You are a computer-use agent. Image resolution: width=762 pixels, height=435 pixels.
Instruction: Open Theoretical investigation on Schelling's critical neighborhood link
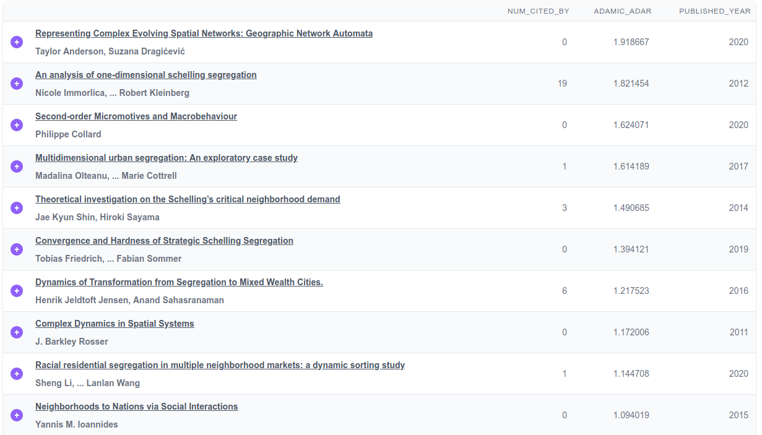[188, 199]
